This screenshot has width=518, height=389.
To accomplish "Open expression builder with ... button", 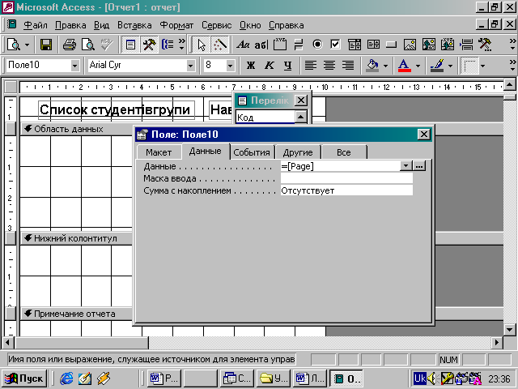I will [419, 165].
